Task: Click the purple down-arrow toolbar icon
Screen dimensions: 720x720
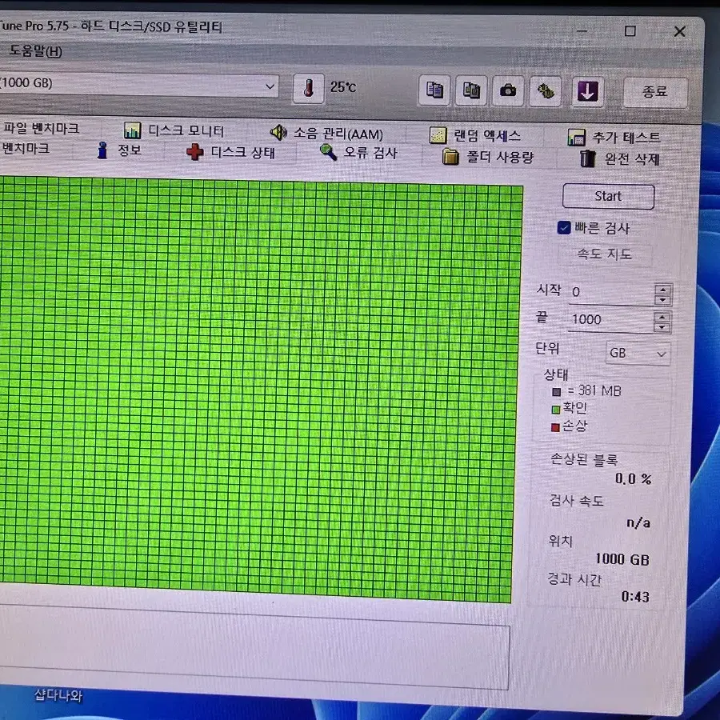Action: pyautogui.click(x=587, y=92)
